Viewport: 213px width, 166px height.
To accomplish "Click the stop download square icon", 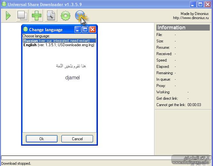I will pyautogui.click(x=22, y=16).
